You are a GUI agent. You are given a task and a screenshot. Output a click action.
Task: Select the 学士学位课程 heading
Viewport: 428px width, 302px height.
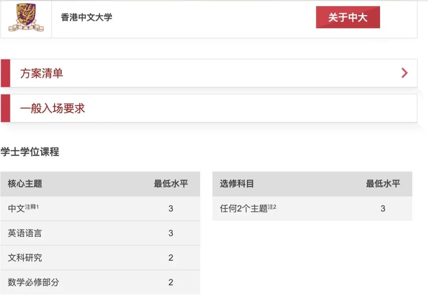(30, 151)
